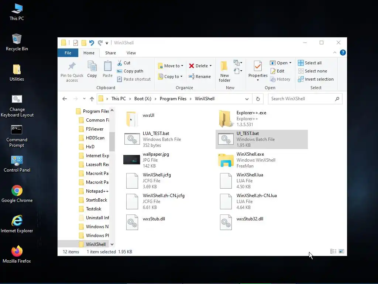Click This PC in address breadcrumb
The image size is (378, 284).
click(118, 99)
